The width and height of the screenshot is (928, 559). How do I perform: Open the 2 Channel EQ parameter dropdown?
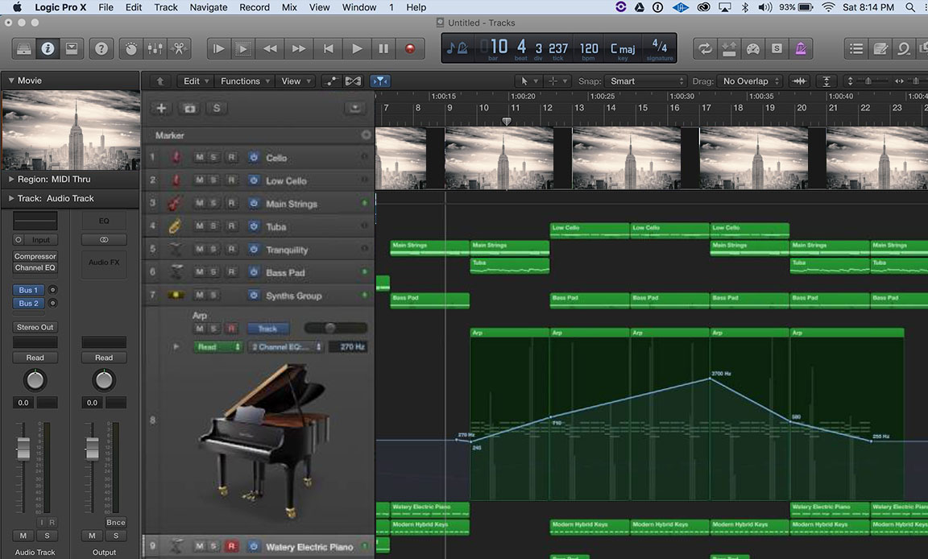tap(285, 346)
